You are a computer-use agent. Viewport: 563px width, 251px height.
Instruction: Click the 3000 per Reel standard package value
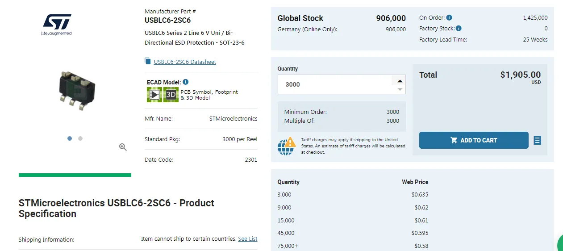pyautogui.click(x=240, y=139)
